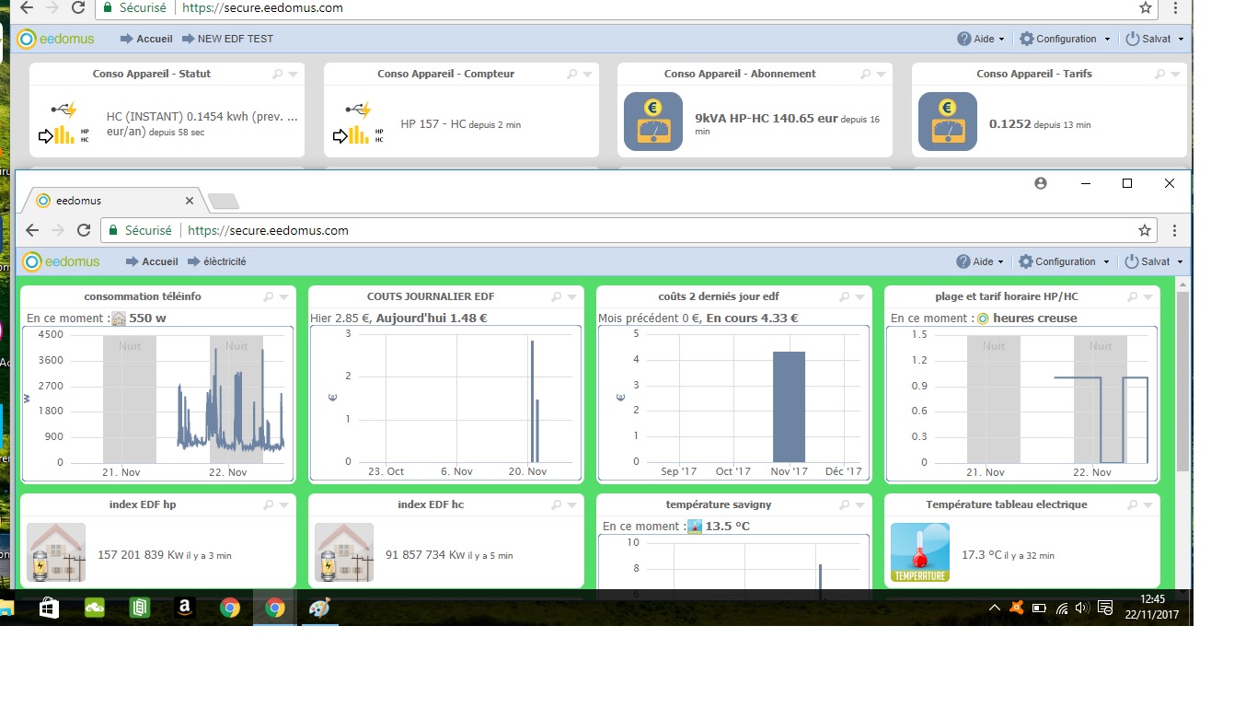Open the magnifier icon on coûts 2 derniés jour edf
Viewport: 1257px width, 707px height.
click(845, 297)
